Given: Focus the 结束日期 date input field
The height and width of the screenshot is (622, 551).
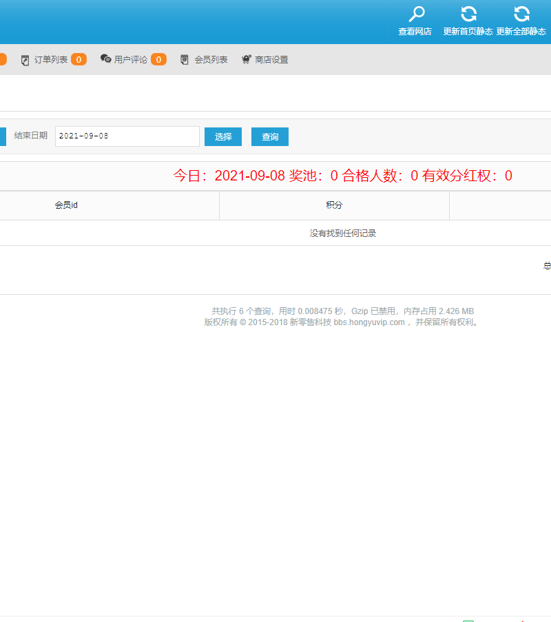Looking at the screenshot, I should coord(127,136).
